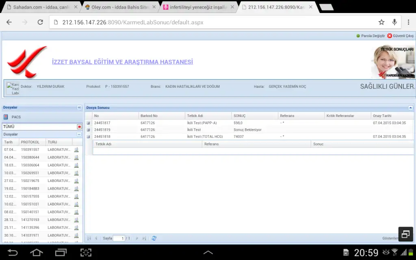The image size is (416, 260).
Task: Click Güvenli Çıkış logout button
Action: tap(401, 36)
